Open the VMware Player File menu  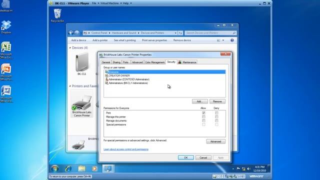click(x=95, y=3)
